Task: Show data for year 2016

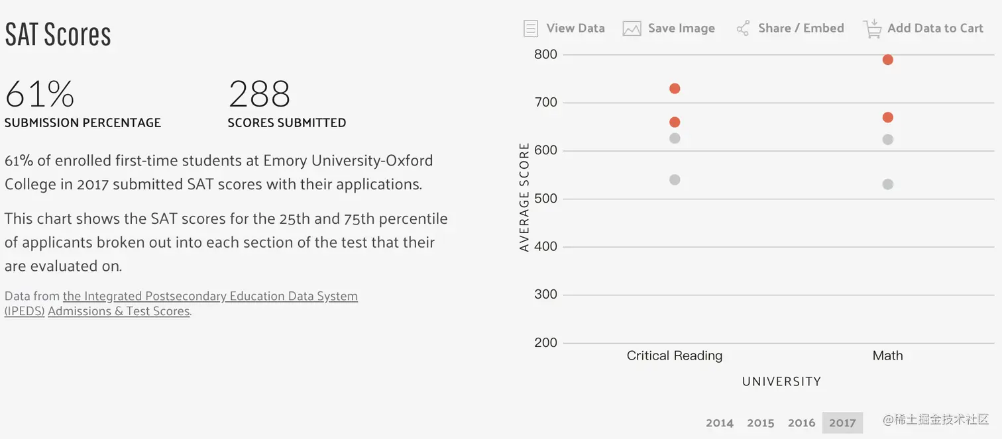Action: pyautogui.click(x=801, y=423)
